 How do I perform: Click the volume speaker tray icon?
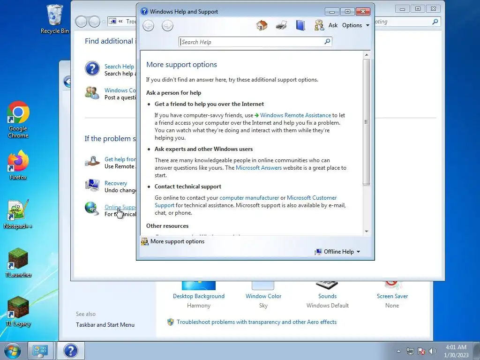433,351
